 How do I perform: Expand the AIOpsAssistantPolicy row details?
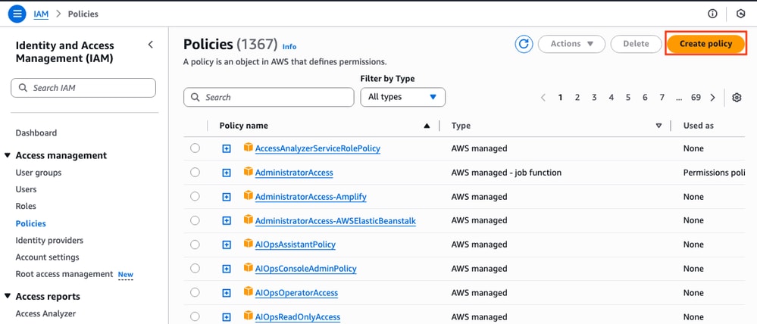(227, 245)
